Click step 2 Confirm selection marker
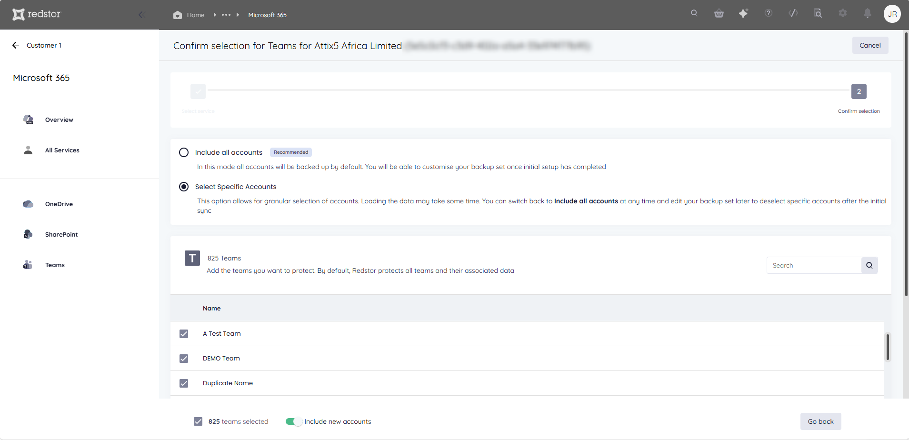The image size is (909, 440). [859, 91]
